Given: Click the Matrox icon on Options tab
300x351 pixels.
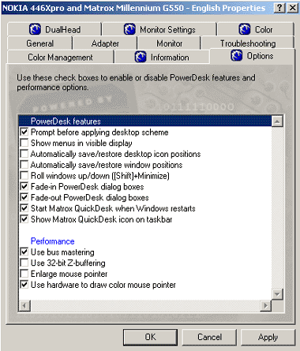Looking at the screenshot, I should [237, 55].
